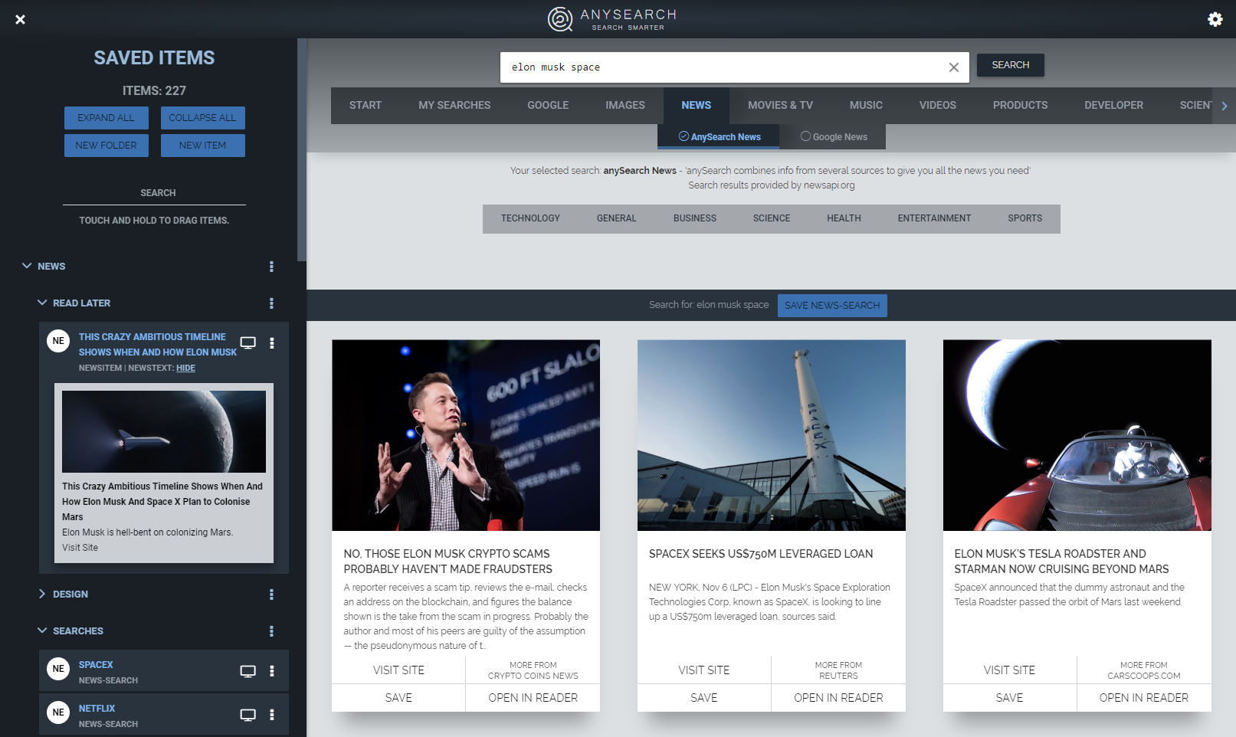Open SEARCHES folder options menu
This screenshot has width=1236, height=737.
click(271, 631)
